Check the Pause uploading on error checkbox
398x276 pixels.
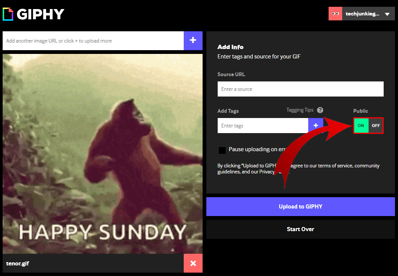pos(222,150)
